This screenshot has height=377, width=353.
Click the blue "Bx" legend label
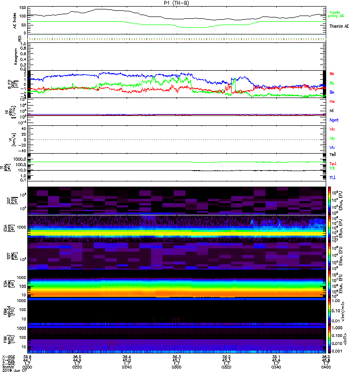pyautogui.click(x=332, y=92)
